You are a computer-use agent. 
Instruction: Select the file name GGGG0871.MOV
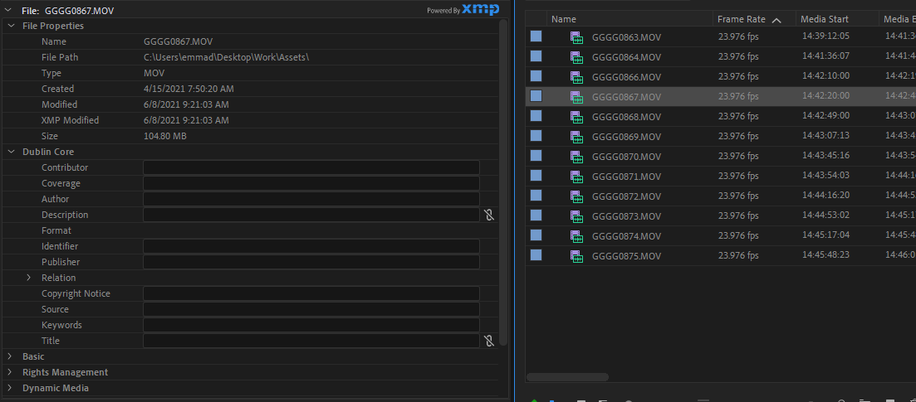coord(626,177)
